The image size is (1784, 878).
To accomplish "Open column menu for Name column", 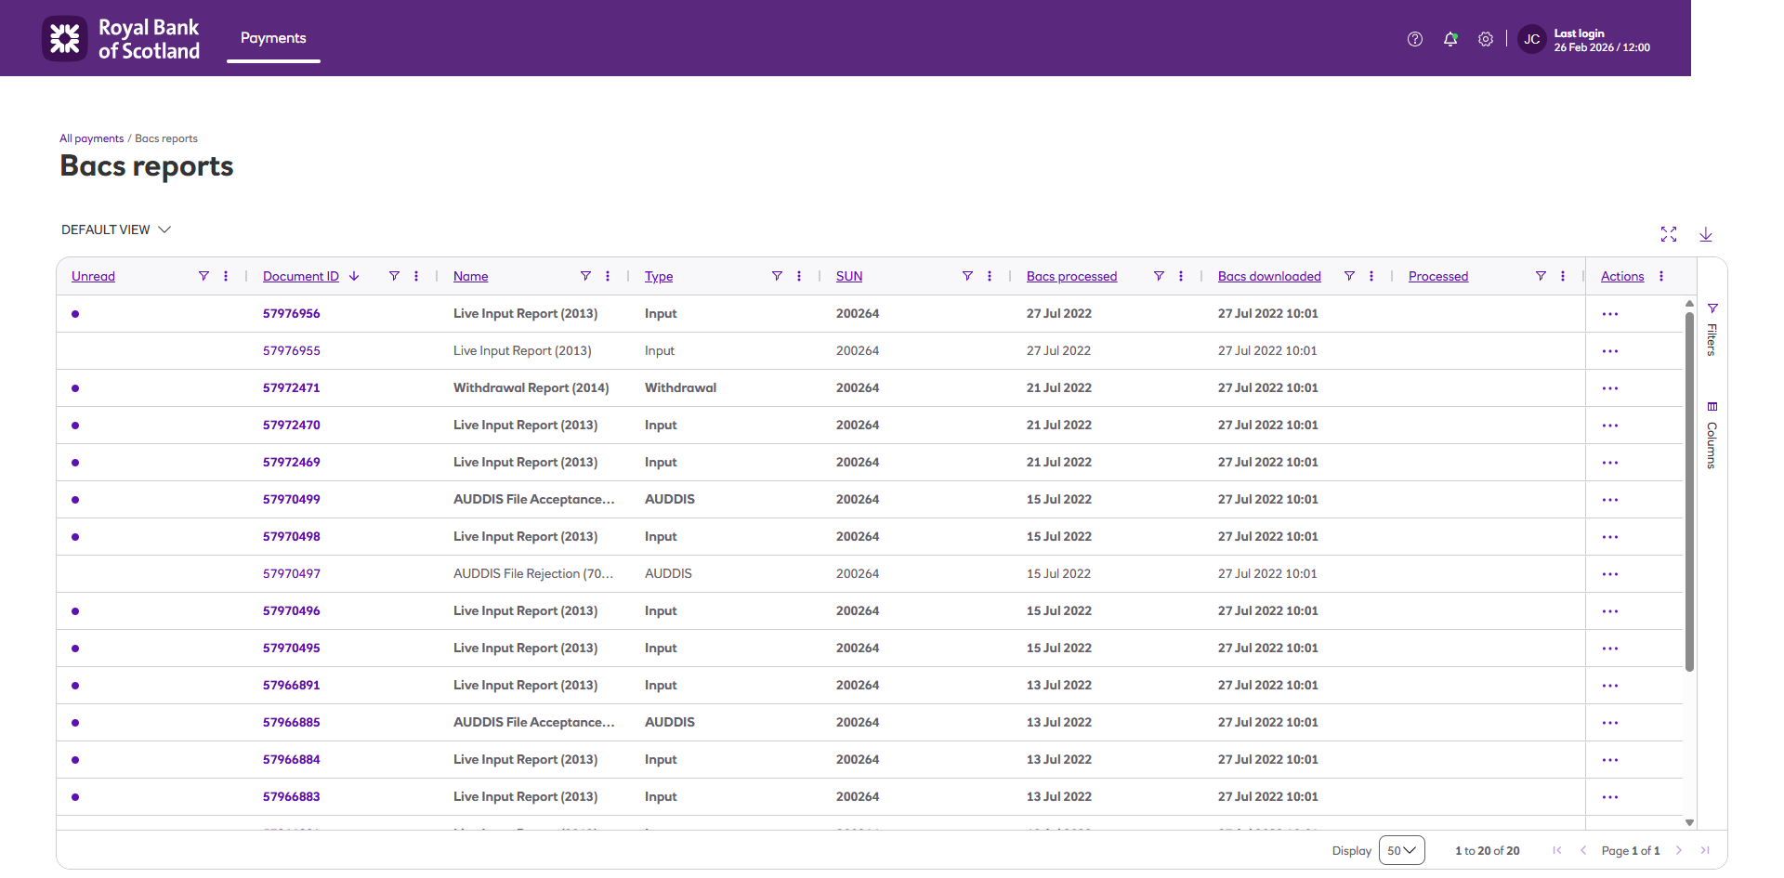I will (x=608, y=276).
